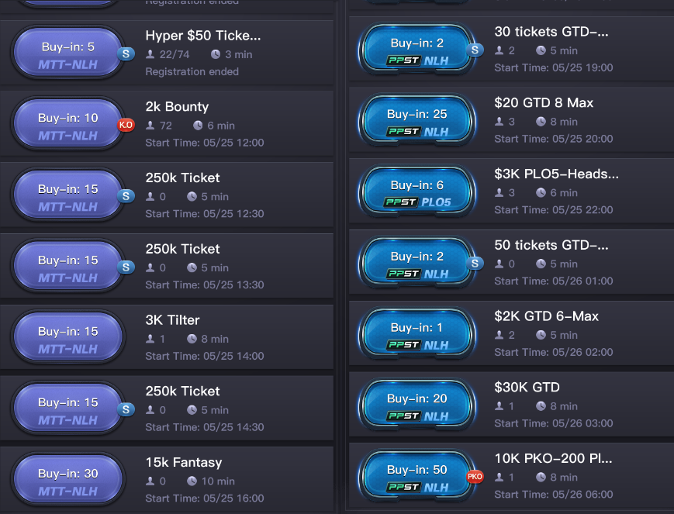The image size is (674, 514).
Task: Click the clock icon on $30K GTD
Action: point(541,406)
